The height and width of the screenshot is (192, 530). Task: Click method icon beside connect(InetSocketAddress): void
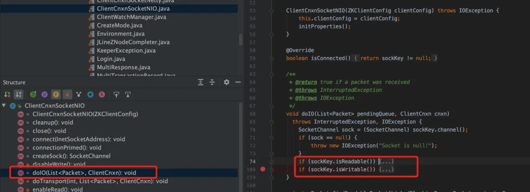point(21,139)
